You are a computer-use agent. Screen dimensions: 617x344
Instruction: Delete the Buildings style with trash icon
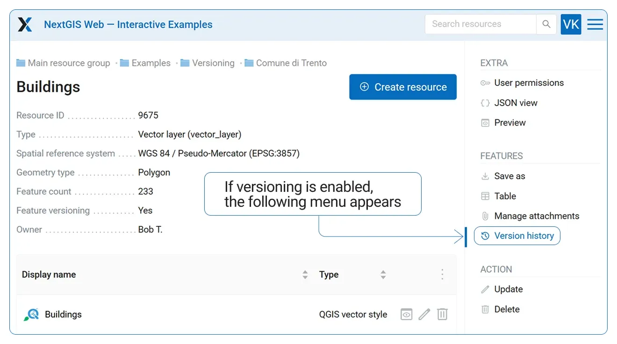[442, 315]
